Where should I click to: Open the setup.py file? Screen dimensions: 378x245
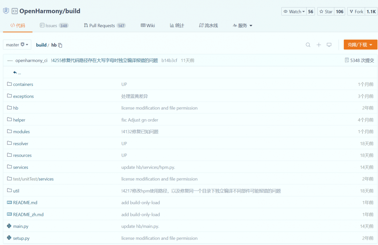tap(21, 238)
